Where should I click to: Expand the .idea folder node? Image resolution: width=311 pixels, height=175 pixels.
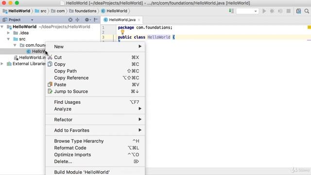pyautogui.click(x=9, y=33)
